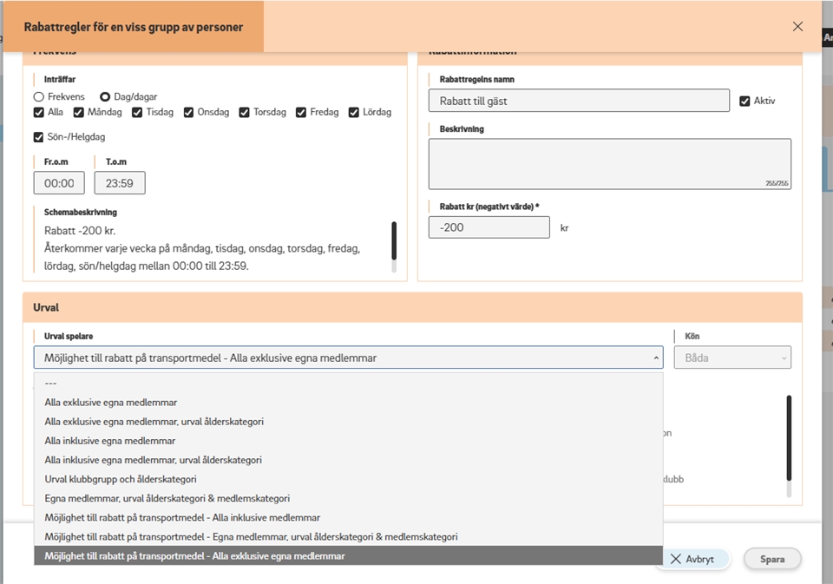The height and width of the screenshot is (584, 833).
Task: Toggle the Onsdag checkbox
Action: coord(189,112)
